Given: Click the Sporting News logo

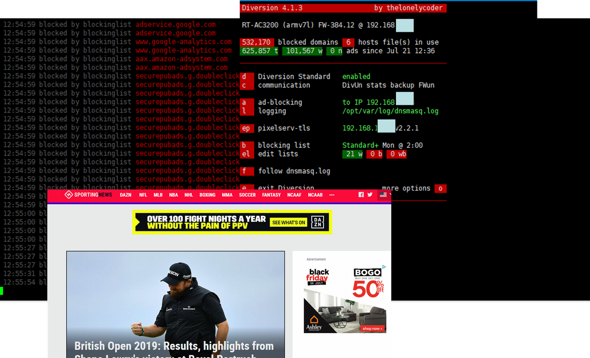Looking at the screenshot, I should click(88, 195).
